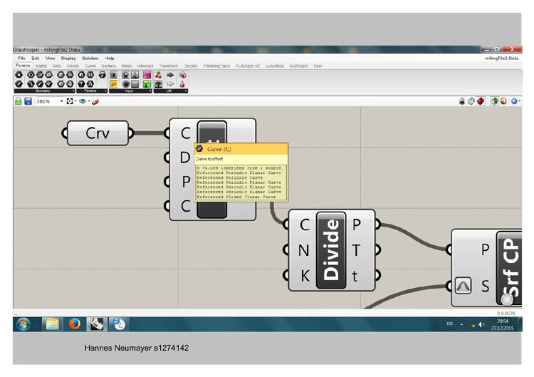Expand the Input panel bar
The width and height of the screenshot is (534, 377).
click(130, 91)
